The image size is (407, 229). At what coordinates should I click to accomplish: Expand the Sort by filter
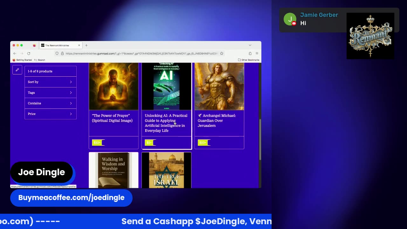tap(51, 82)
